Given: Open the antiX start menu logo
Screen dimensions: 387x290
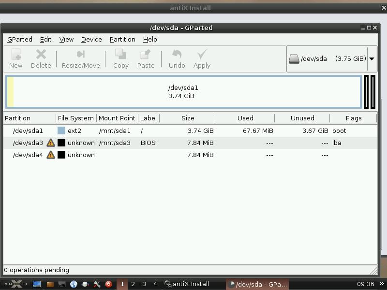Looking at the screenshot, I should 16,284.
